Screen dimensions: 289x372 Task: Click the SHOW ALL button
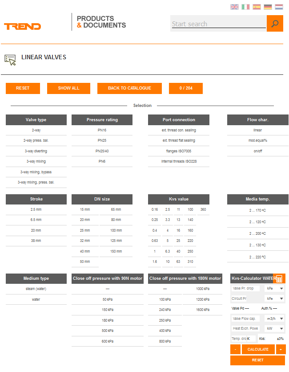pos(68,88)
